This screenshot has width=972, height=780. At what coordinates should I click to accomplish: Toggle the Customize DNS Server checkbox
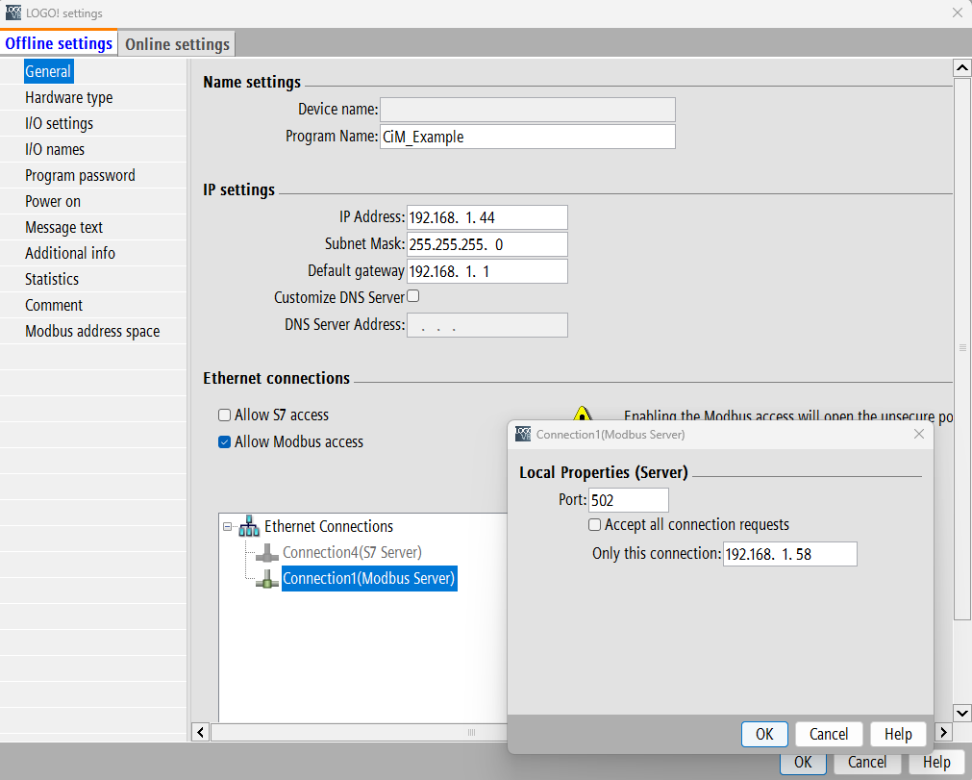[413, 296]
